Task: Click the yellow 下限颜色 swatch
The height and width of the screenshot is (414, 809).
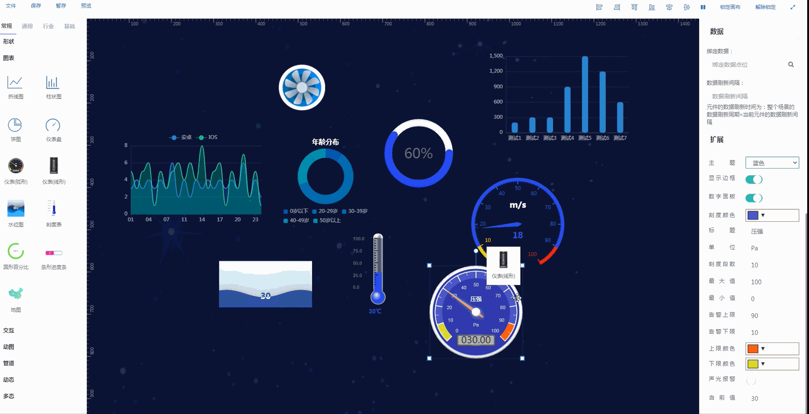Action: click(x=753, y=364)
